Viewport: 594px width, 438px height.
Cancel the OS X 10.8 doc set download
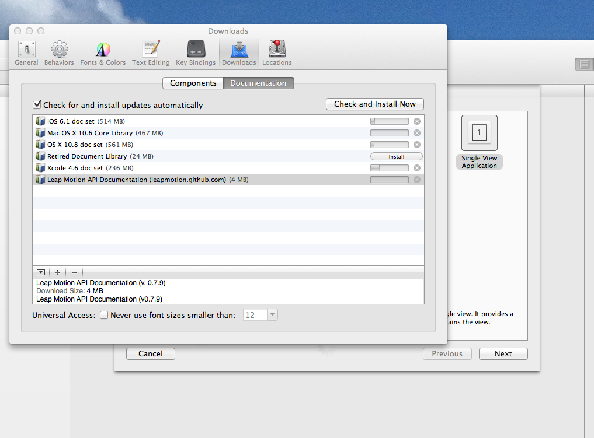point(416,145)
